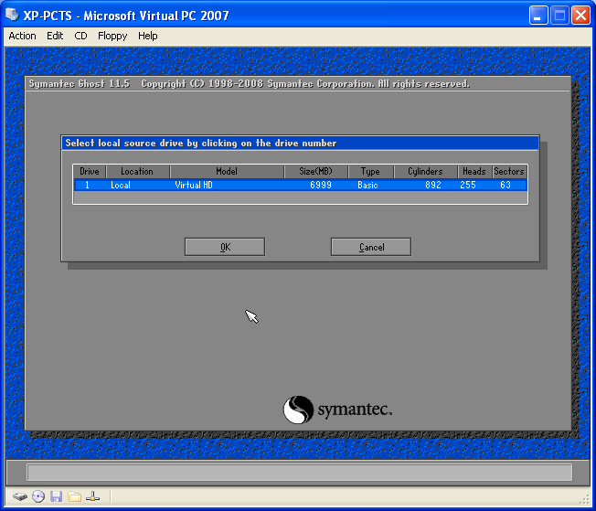Click the 'Virtual HD' model cell
The image size is (596, 511).
(194, 186)
